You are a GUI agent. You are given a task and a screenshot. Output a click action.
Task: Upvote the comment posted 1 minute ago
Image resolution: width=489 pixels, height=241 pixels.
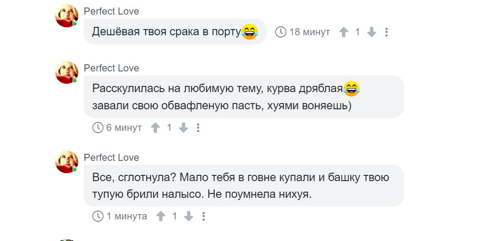(x=160, y=216)
